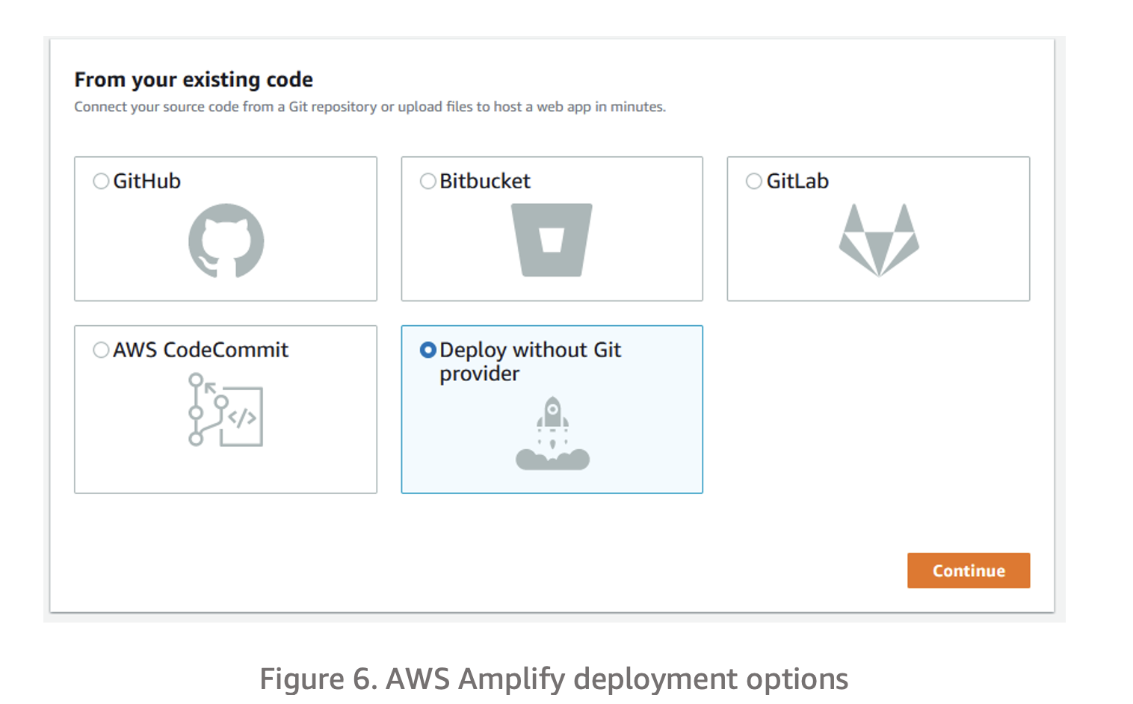Click the "GitHub" text label
This screenshot has width=1133, height=704.
[147, 182]
